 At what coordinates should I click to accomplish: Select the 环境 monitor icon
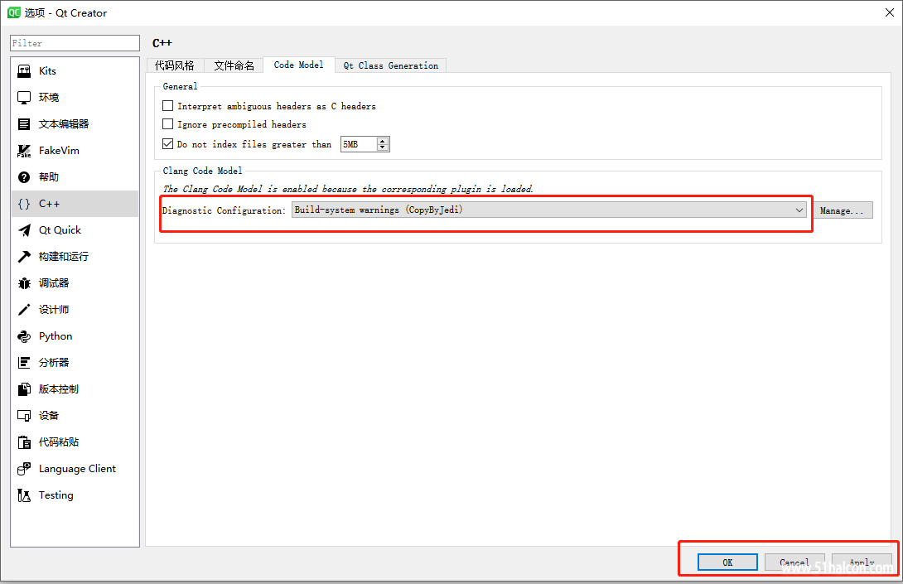tap(24, 98)
